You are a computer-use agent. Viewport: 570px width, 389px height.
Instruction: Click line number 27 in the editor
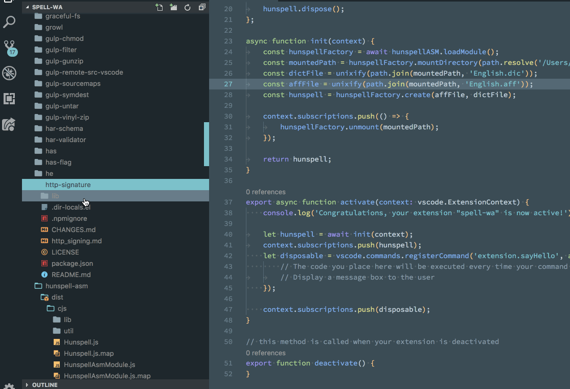pyautogui.click(x=227, y=84)
